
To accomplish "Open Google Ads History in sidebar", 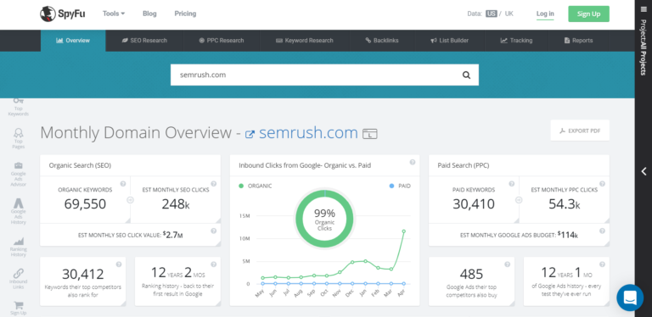I will tap(19, 211).
